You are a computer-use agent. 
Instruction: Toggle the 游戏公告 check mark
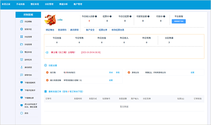[129, 73]
